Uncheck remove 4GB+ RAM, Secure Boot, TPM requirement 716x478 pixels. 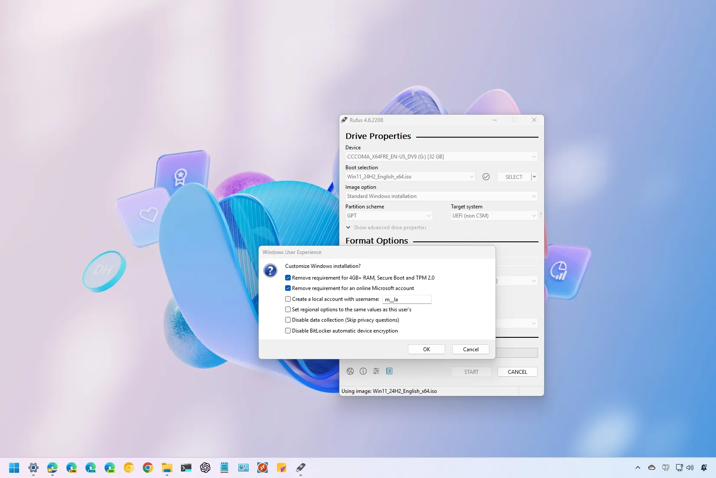pos(288,278)
